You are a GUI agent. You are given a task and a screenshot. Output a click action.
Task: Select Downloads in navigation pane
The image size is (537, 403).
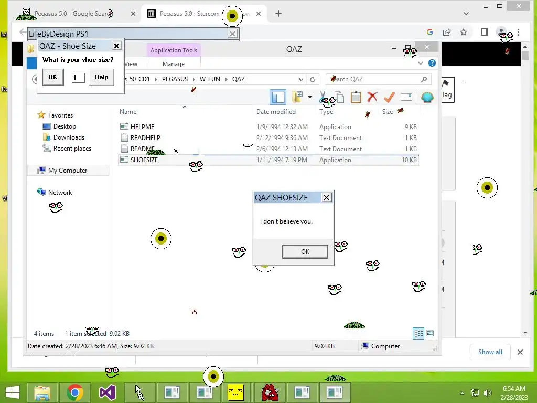pos(69,137)
